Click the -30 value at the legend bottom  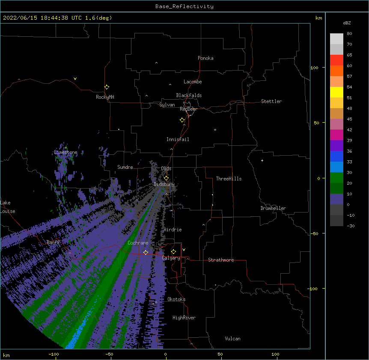351,226
